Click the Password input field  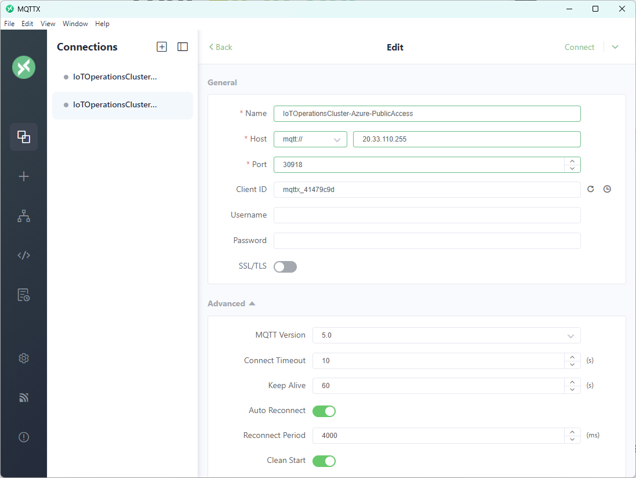point(427,241)
